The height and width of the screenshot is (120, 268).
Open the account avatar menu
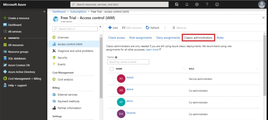(262, 4)
